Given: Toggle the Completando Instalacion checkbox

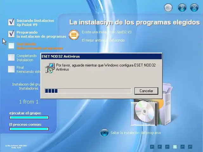Looking at the screenshot, I should 11,58.
